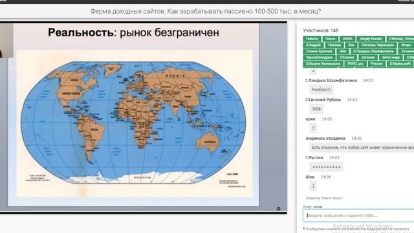Screen dimensions: 414x233
Task: Focus the chat message input field
Action: point(358,216)
